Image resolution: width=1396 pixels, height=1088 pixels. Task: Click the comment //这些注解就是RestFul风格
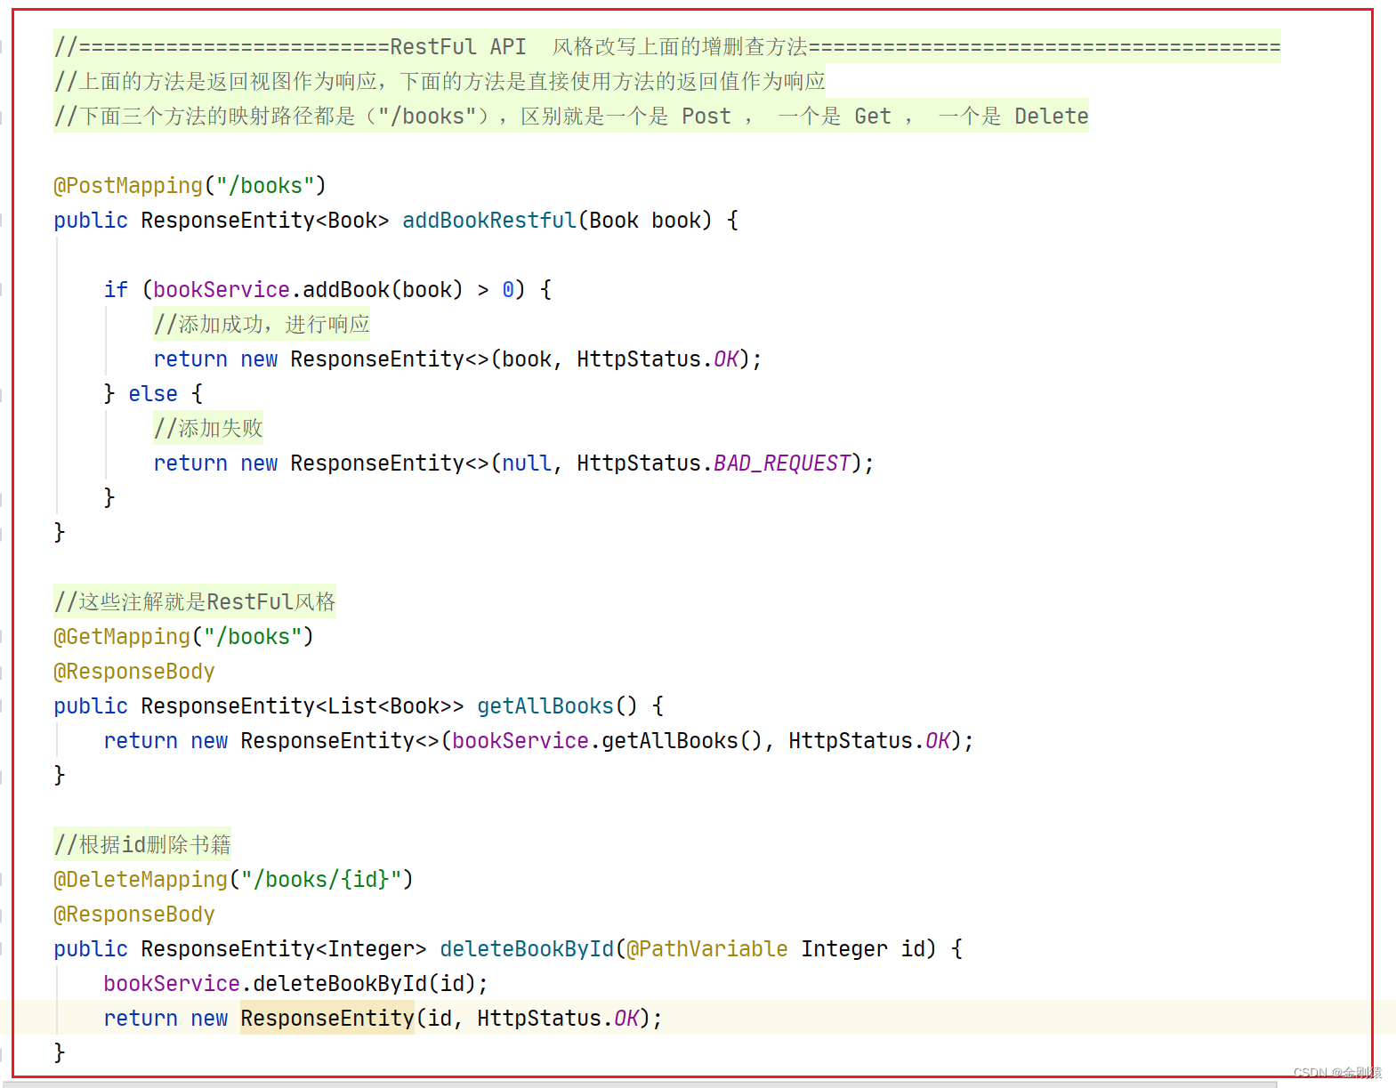tap(195, 602)
